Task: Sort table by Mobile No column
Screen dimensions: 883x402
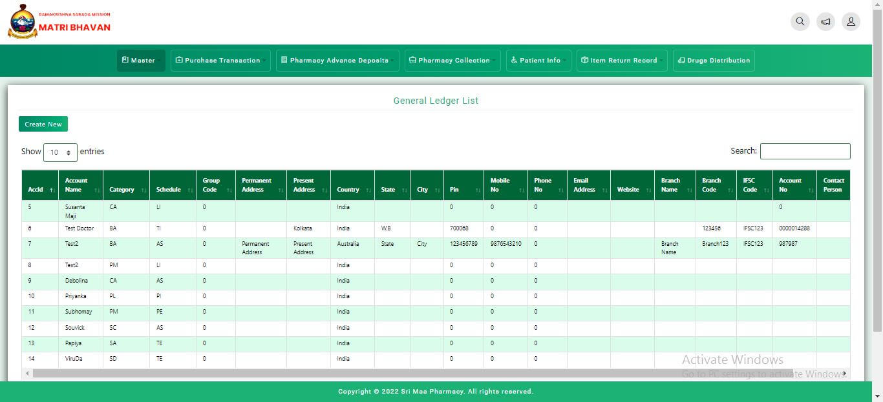Action: click(x=505, y=185)
